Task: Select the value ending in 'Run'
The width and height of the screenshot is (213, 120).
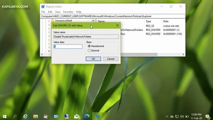Action: point(123,34)
